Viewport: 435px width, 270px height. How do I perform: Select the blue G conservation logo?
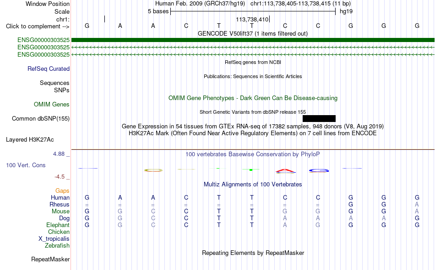point(319,170)
